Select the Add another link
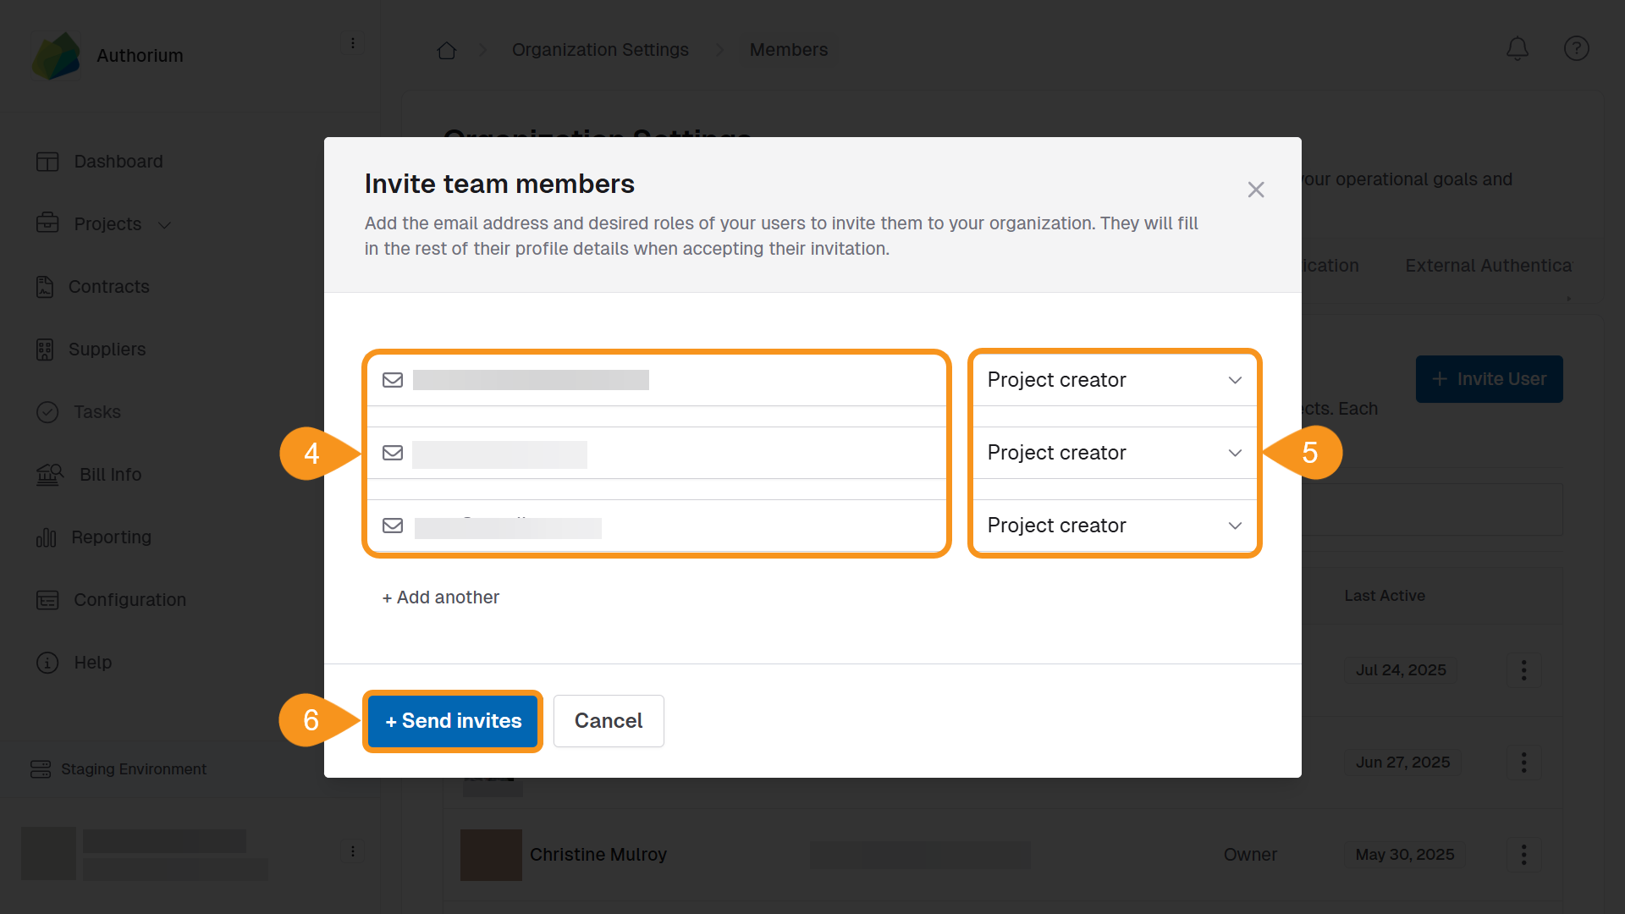This screenshot has height=914, width=1625. [440, 597]
